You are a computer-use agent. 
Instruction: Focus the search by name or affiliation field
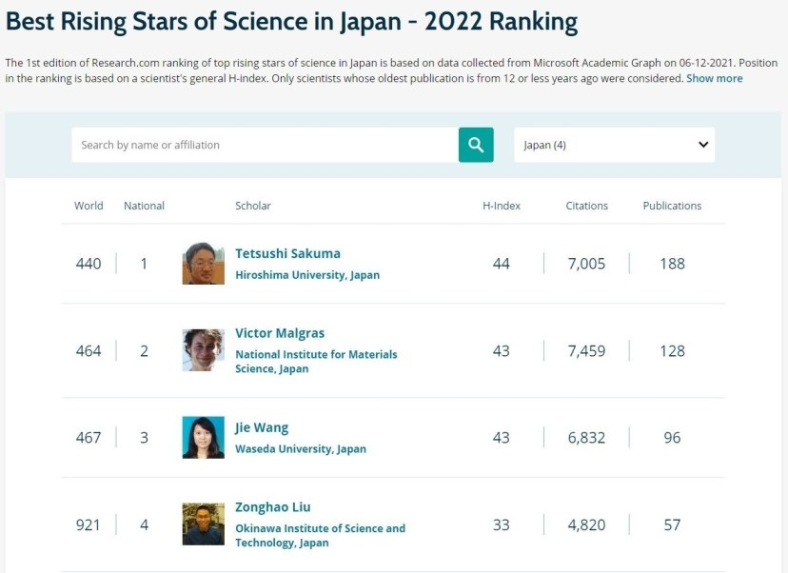point(265,145)
